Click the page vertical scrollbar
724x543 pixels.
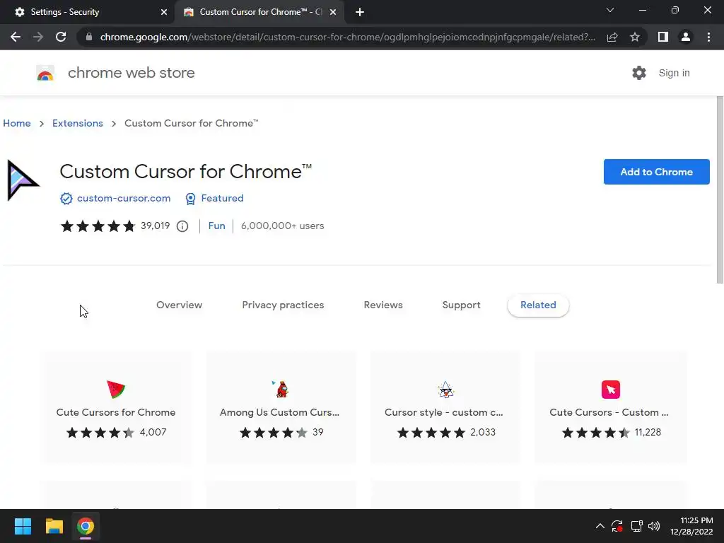[x=719, y=189]
